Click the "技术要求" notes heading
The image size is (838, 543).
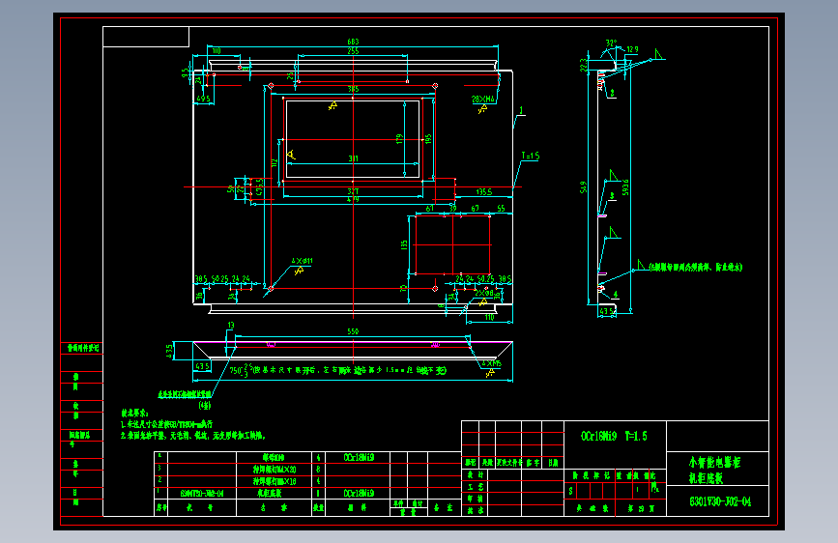134,414
